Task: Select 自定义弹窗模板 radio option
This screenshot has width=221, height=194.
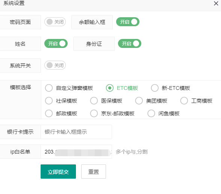Action: click(x=69, y=88)
